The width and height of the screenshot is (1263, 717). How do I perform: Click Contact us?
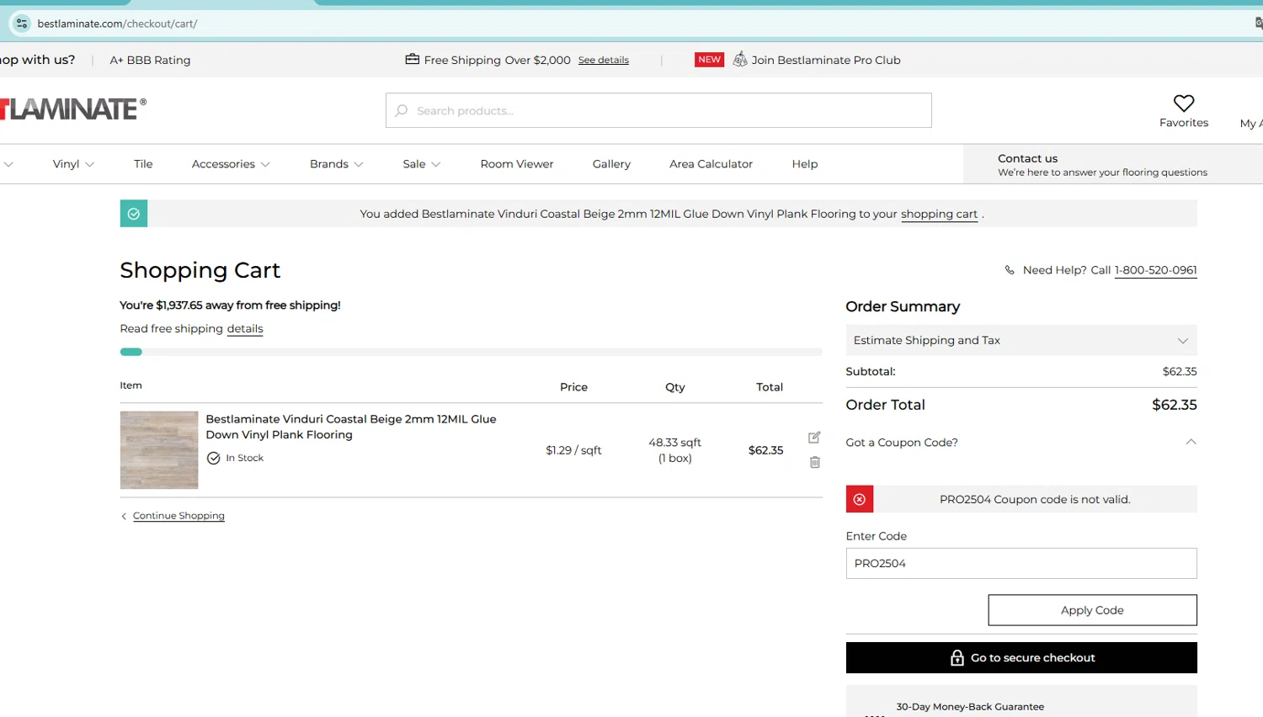(x=1027, y=158)
